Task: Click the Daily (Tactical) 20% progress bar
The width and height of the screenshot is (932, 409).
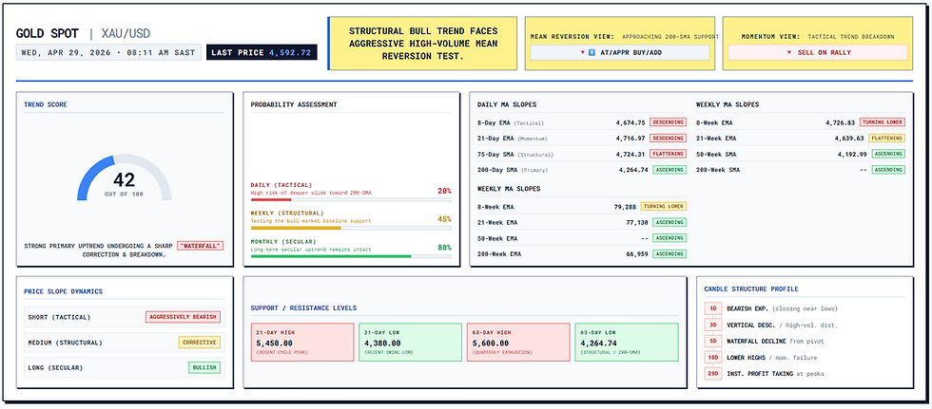Action: click(x=351, y=200)
